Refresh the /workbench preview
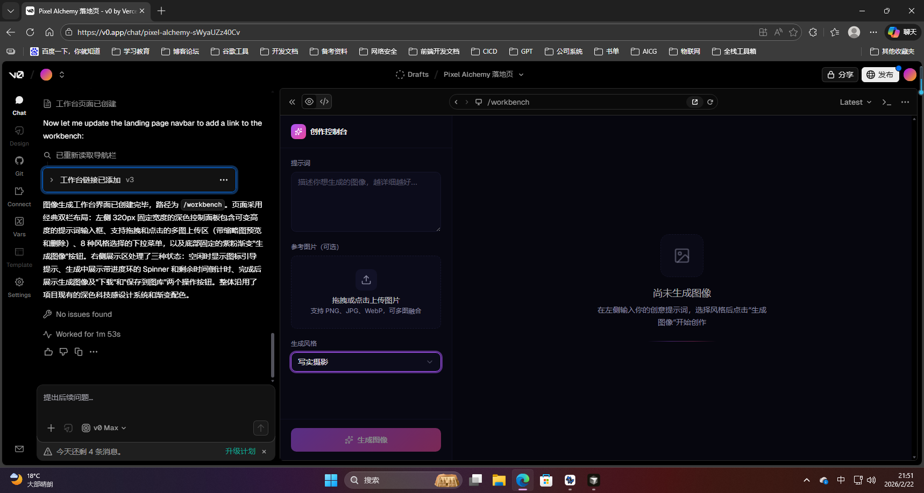924x493 pixels. [x=710, y=102]
